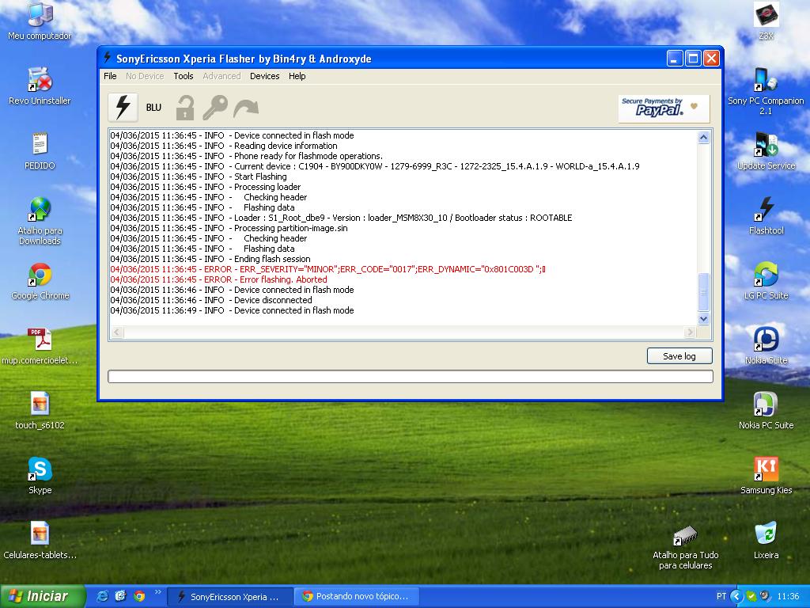
Task: Click the lightning bolt Flash device button
Action: [x=123, y=107]
